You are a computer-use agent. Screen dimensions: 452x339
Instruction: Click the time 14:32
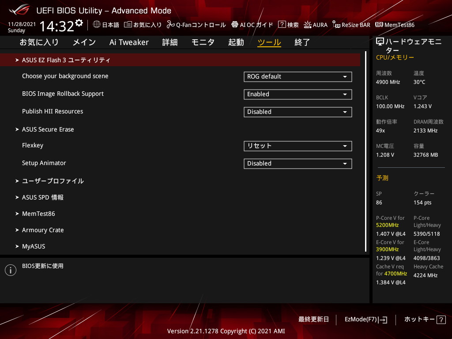[57, 26]
